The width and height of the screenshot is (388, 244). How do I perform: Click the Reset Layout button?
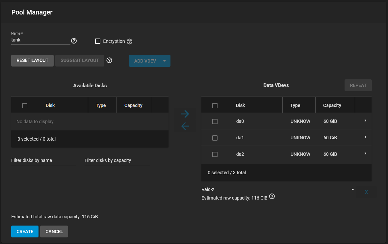click(x=33, y=61)
